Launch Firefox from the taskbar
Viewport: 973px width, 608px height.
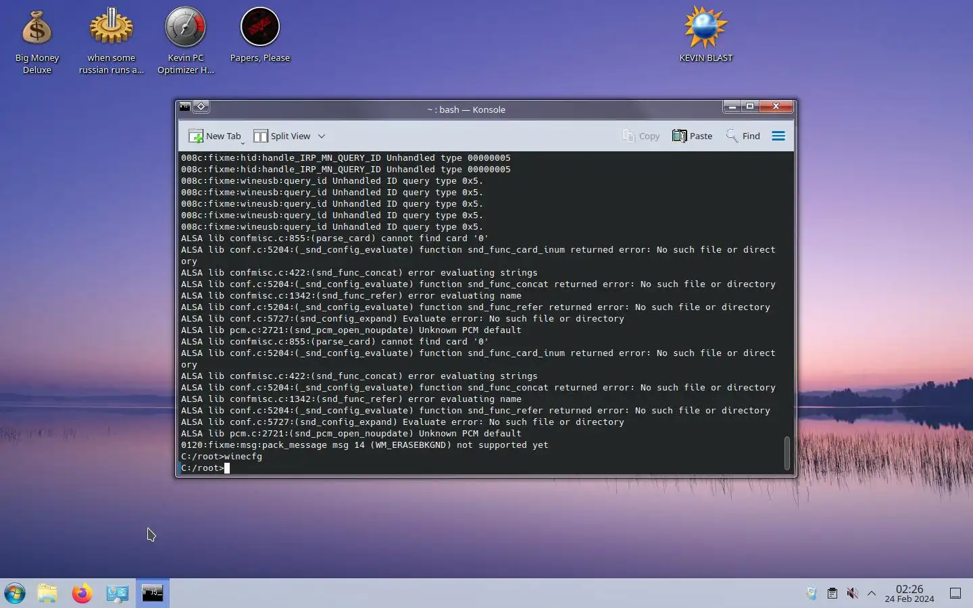click(82, 593)
